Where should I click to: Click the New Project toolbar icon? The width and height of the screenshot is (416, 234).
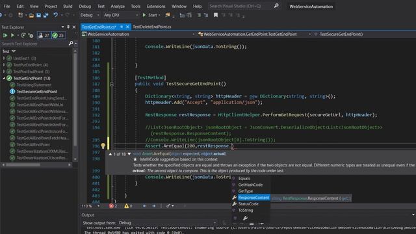click(x=20, y=15)
